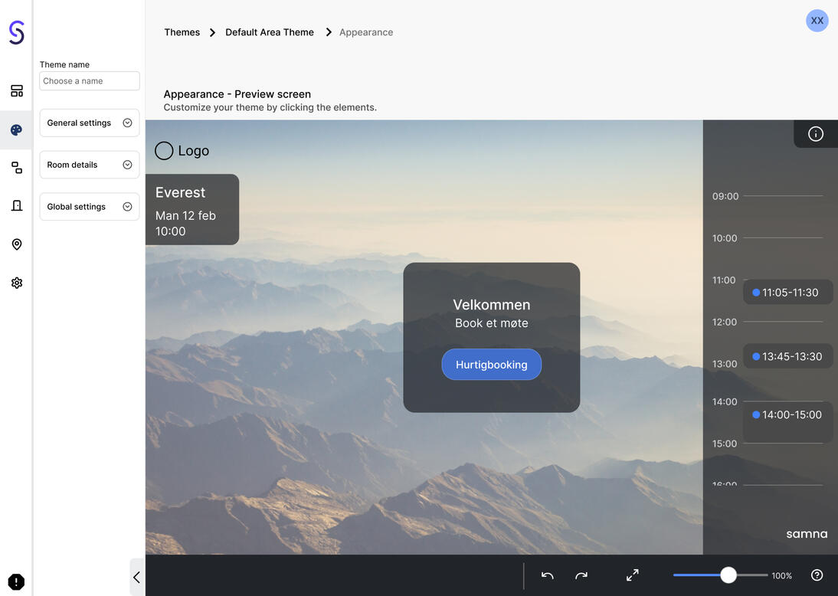This screenshot has height=596, width=838.
Task: Collapse the side panel with left chevron
Action: (136, 578)
